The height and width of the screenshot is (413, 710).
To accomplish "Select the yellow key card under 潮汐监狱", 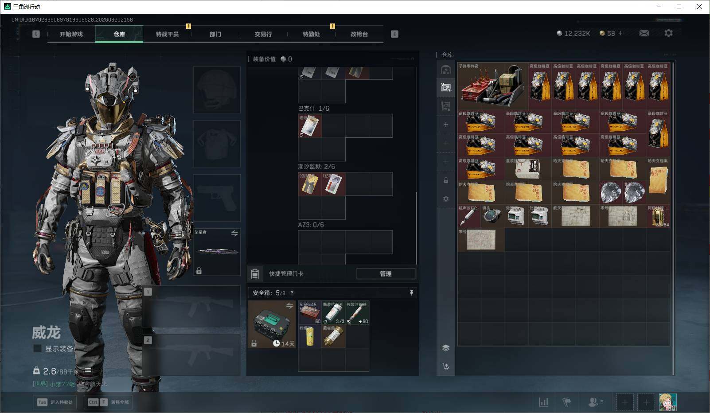I will coord(310,184).
